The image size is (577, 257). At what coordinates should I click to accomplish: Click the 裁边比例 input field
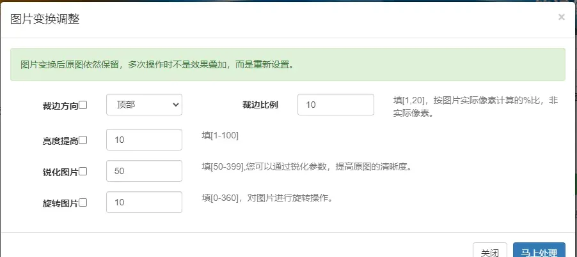tap(335, 105)
